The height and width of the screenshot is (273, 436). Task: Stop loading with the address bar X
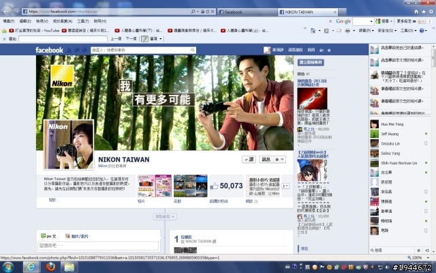[213, 12]
